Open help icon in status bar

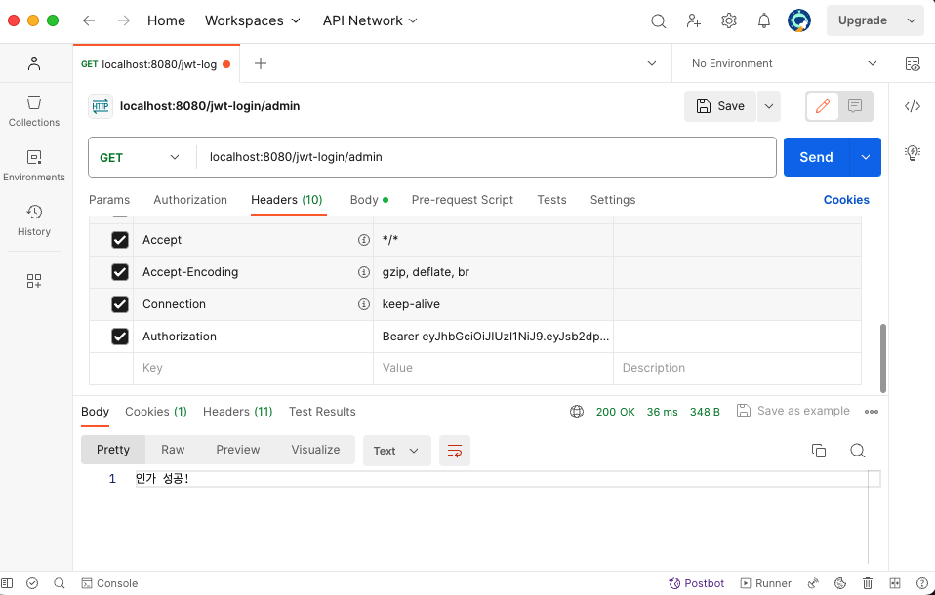[922, 583]
